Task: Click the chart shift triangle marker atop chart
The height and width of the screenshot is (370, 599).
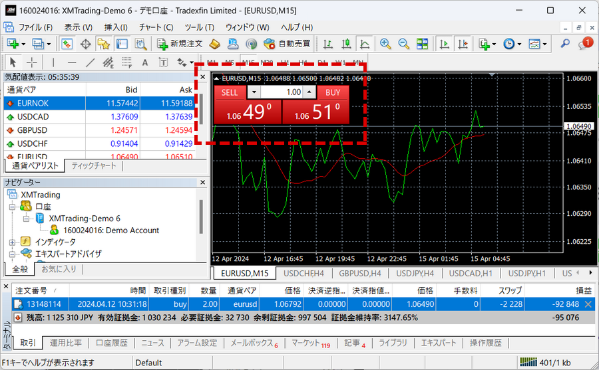Action: coord(492,75)
